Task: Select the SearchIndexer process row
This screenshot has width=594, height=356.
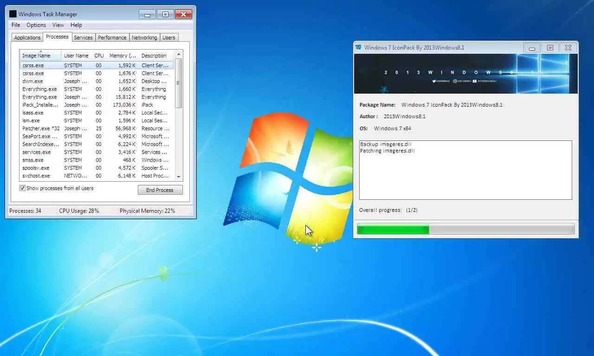Action: pyautogui.click(x=97, y=144)
